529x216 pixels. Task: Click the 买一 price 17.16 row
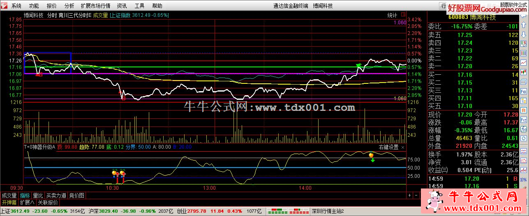473,75
